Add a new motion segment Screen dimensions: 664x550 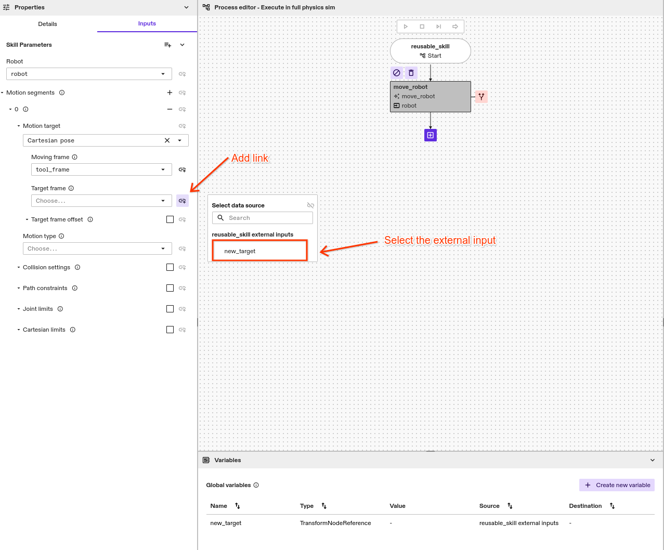point(170,93)
